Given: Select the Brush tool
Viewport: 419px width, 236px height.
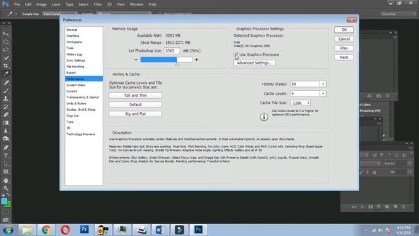Looking at the screenshot, I should pos(6,90).
